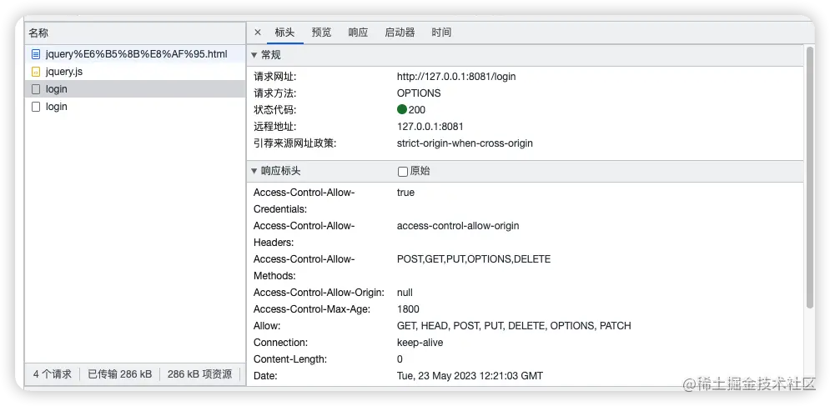Click the 状态代码 label

(274, 110)
